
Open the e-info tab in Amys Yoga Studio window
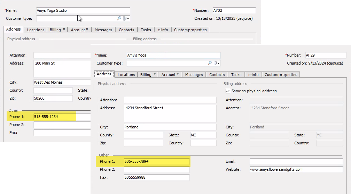(x=163, y=30)
